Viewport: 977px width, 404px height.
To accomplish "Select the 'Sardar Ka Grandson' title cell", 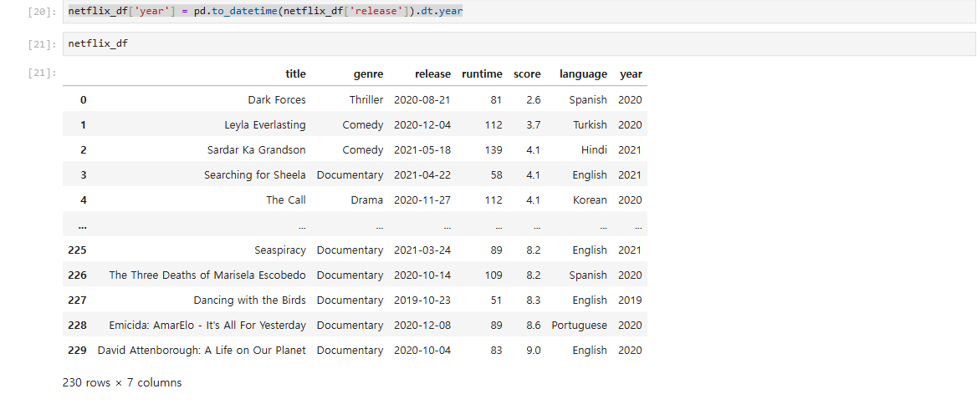I will pyautogui.click(x=257, y=149).
